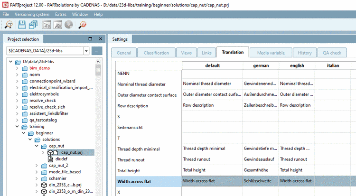356x196 pixels.
Task: Switch to the Media variable tab
Action: tap(271, 53)
